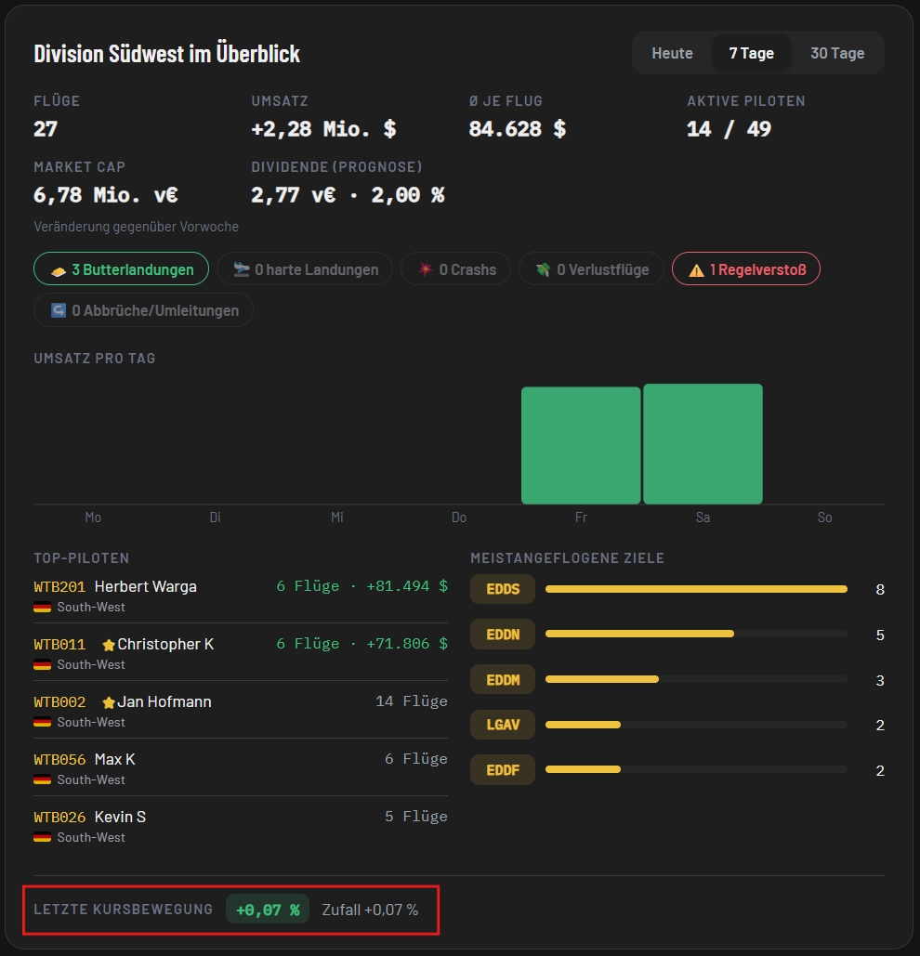
Task: Click the money icon for Verlustflüge
Action: (544, 269)
